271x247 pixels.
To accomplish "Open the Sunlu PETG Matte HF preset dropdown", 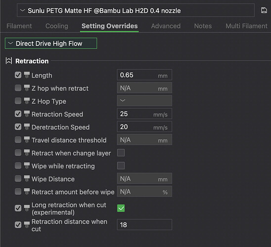I will coord(135,10).
